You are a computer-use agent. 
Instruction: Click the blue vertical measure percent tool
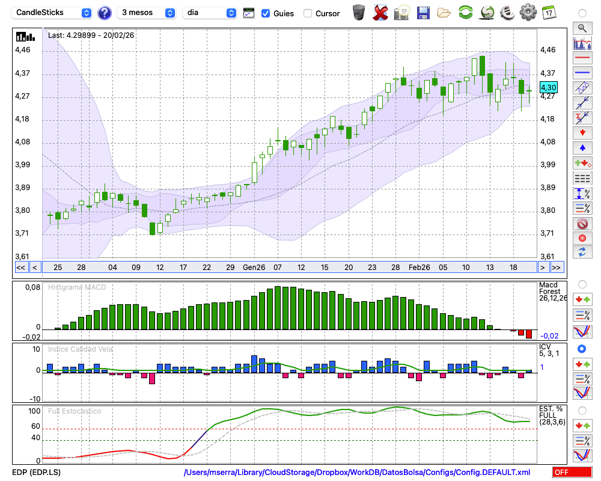582,194
